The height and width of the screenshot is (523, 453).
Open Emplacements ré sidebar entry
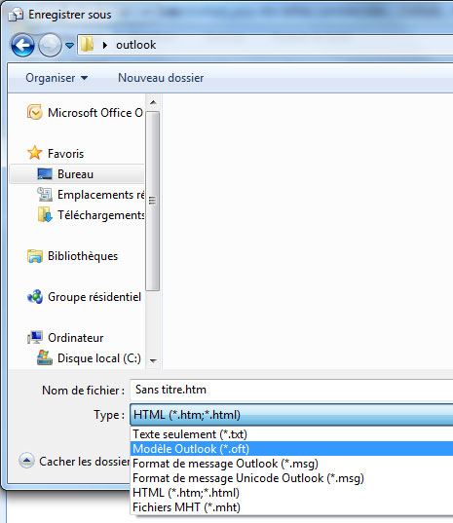pos(101,195)
